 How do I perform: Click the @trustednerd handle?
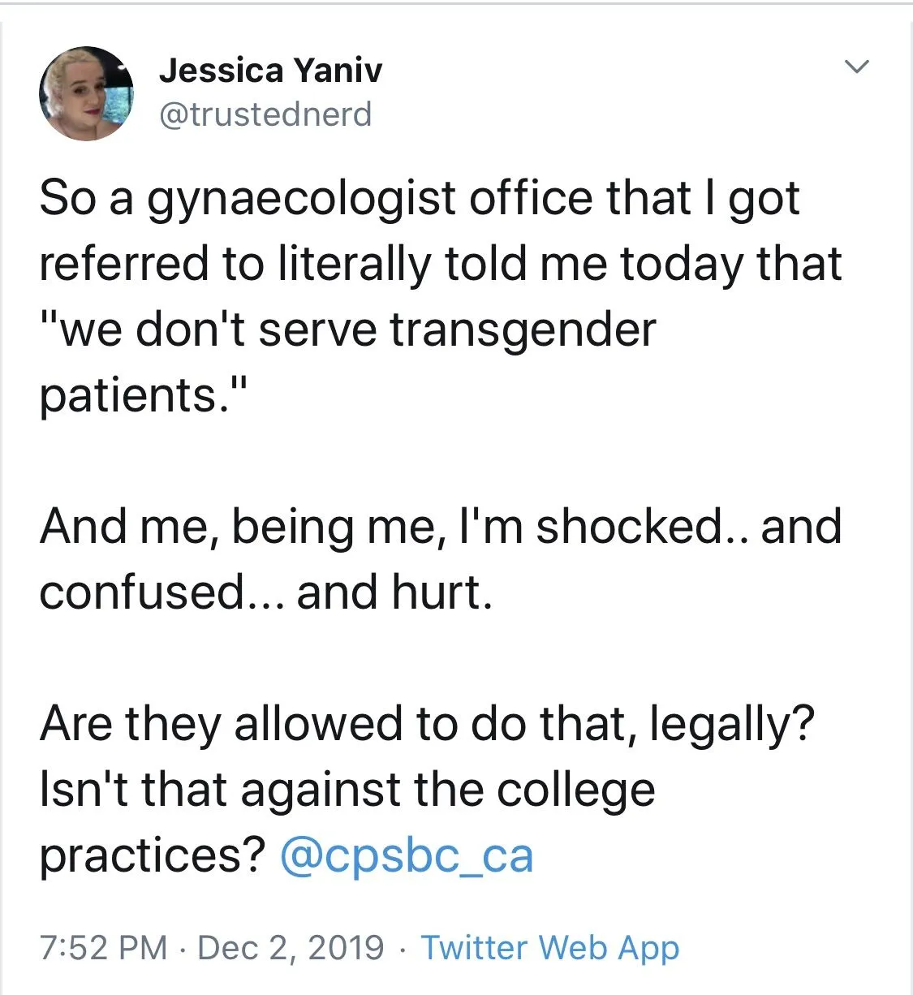tap(265, 114)
